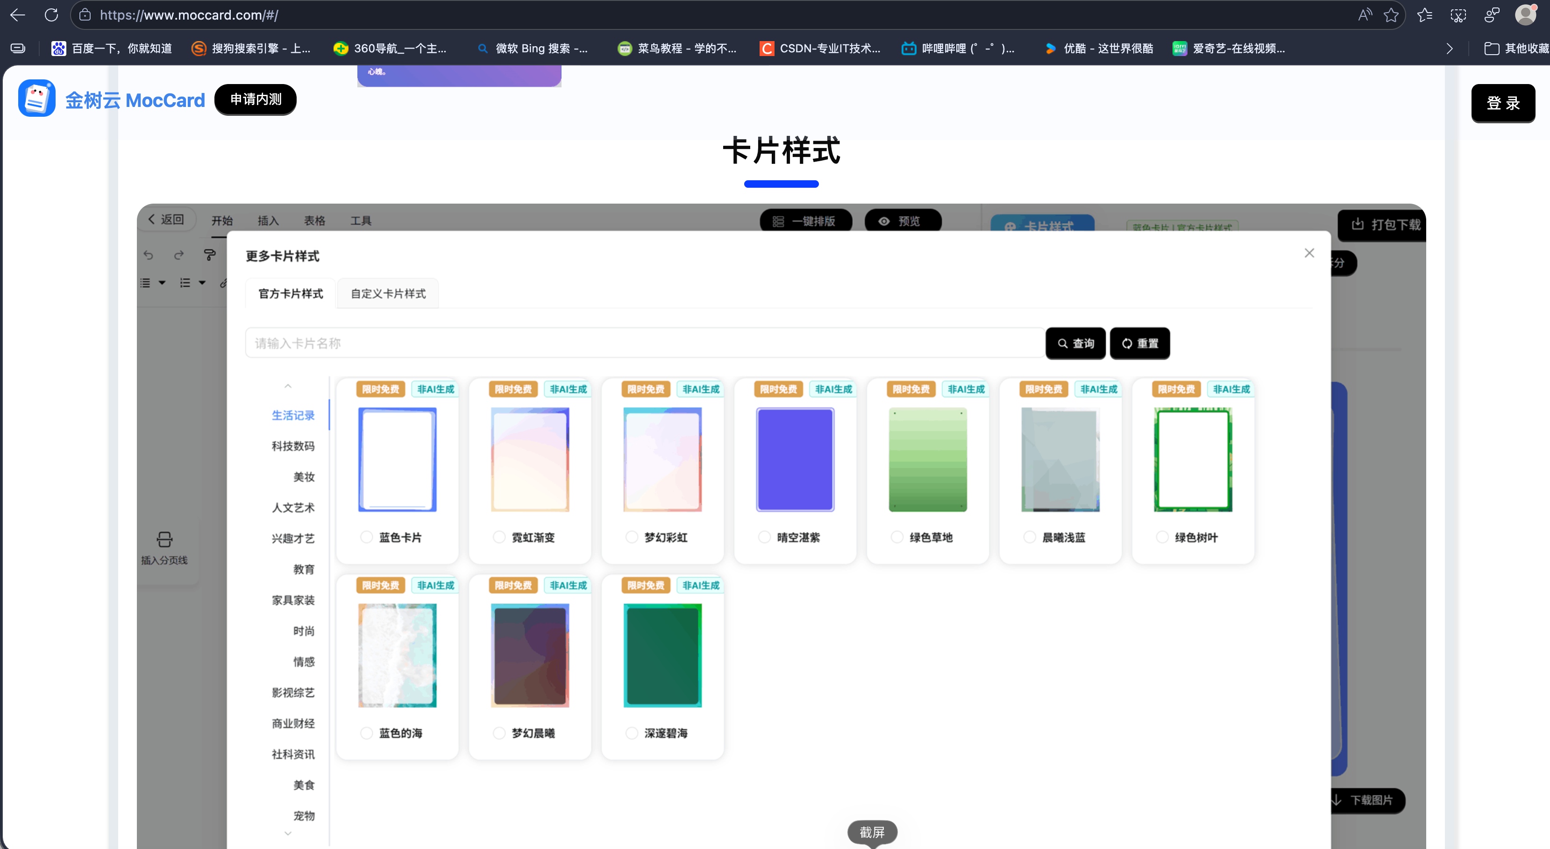The height and width of the screenshot is (849, 1550).
Task: Reload the page with the refresh icon
Action: click(x=51, y=15)
